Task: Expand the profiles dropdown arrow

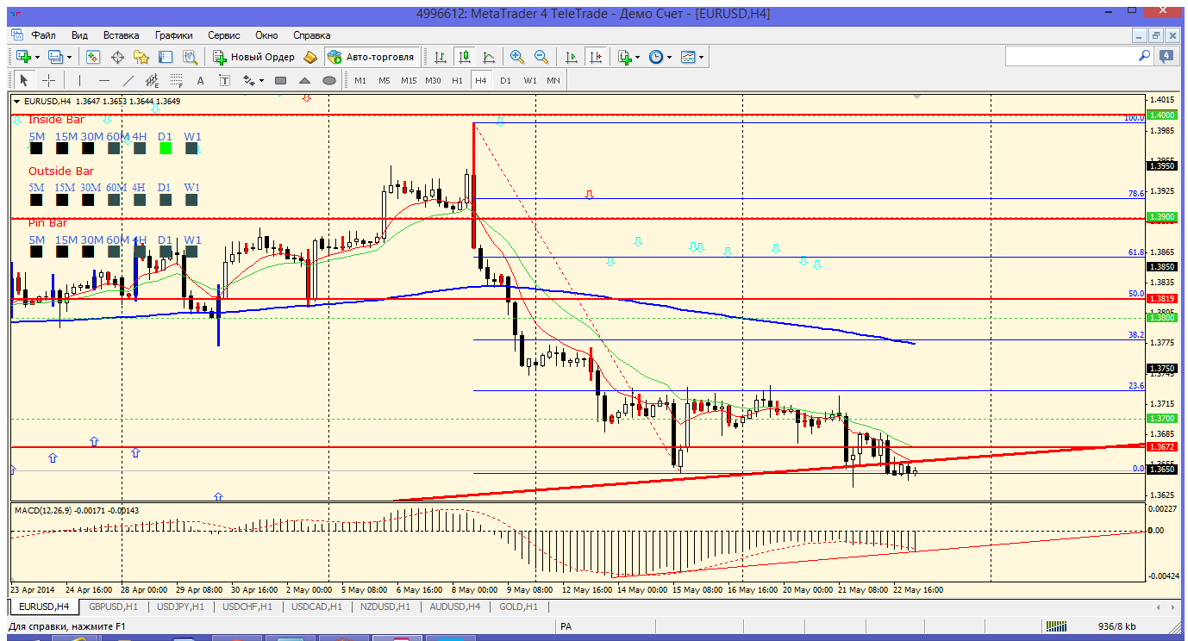Action: pyautogui.click(x=70, y=57)
